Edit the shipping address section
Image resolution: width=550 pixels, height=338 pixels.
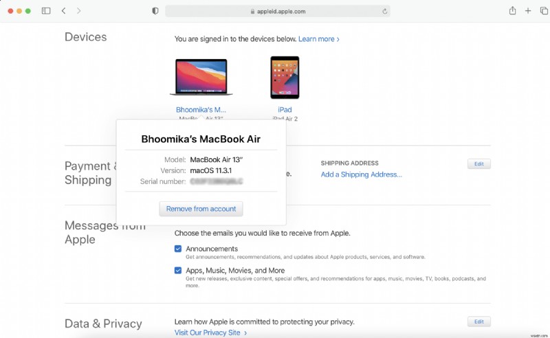478,164
